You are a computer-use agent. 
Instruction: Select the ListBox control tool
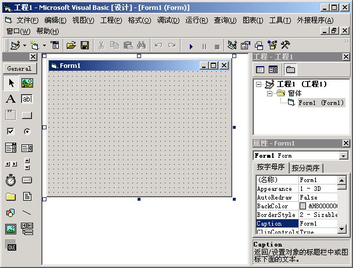pyautogui.click(x=27, y=148)
